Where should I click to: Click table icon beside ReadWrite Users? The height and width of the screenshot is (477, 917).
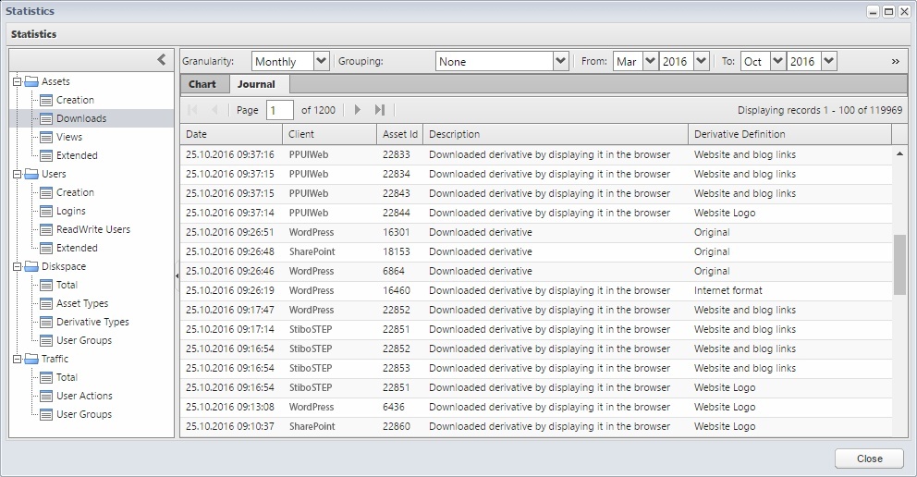[x=46, y=230]
